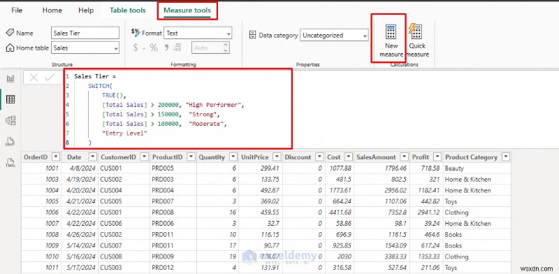Select the Product Category column header

(477, 157)
